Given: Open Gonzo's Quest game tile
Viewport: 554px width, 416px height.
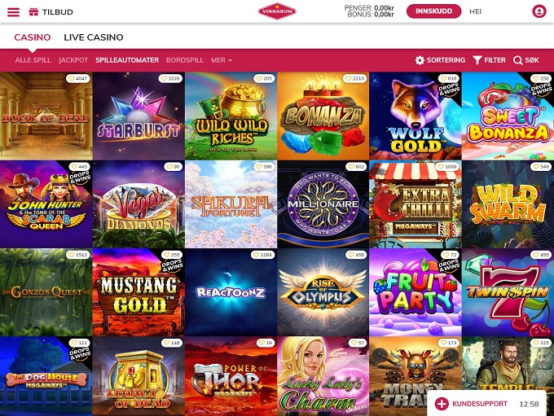Looking at the screenshot, I should coord(46,292).
